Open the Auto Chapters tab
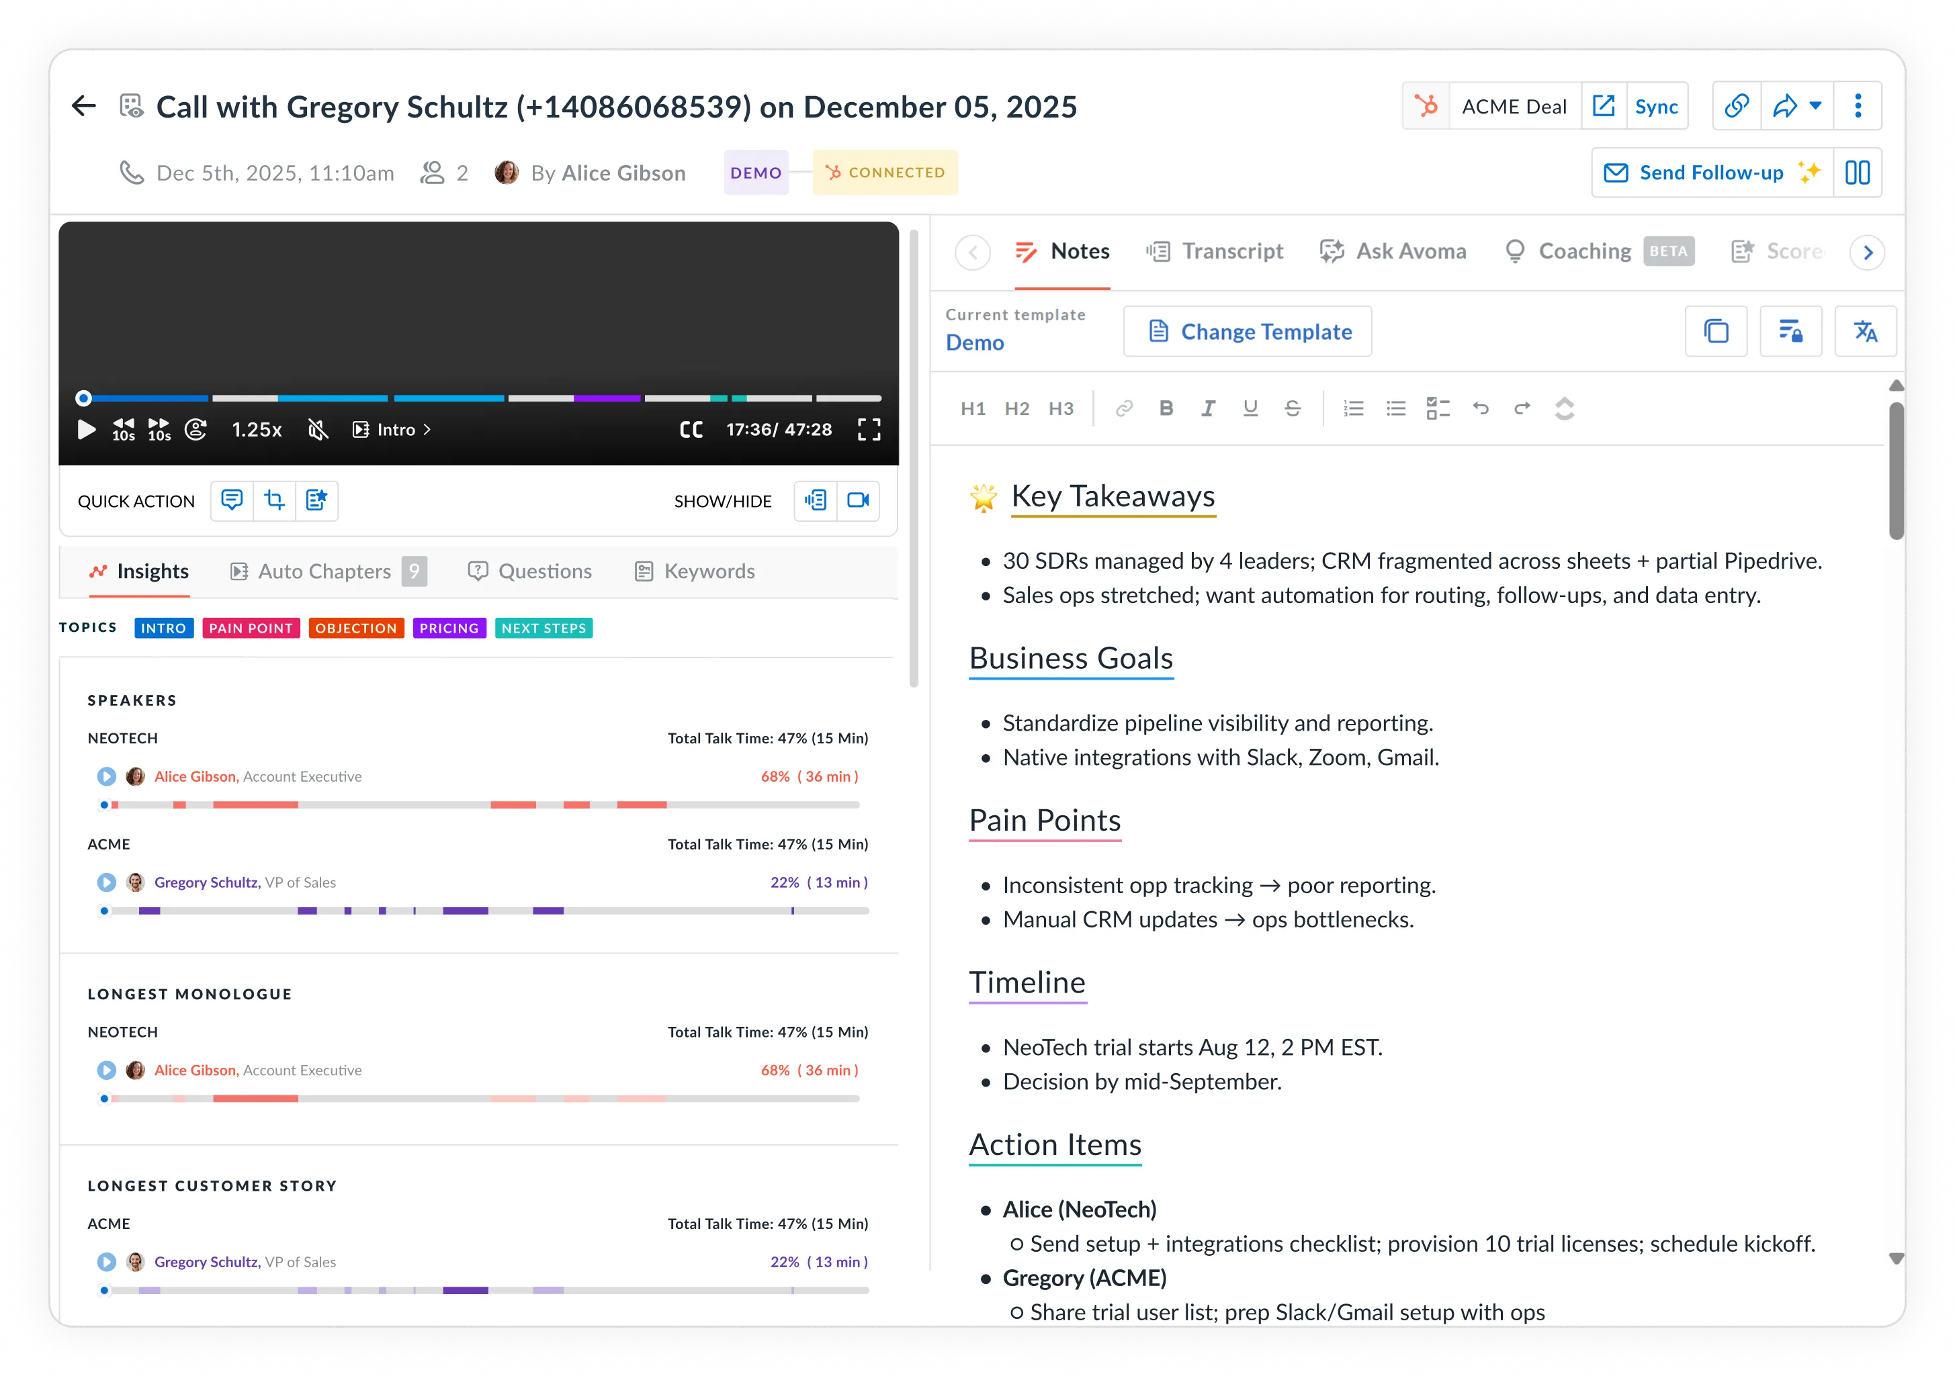This screenshot has width=1955, height=1376. (324, 571)
